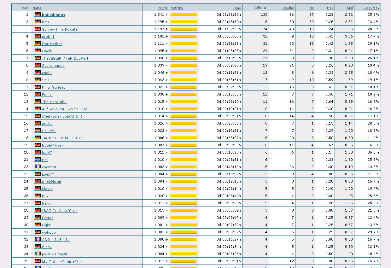
Task: Open the kaiusbonus player profile
Action: click(53, 15)
